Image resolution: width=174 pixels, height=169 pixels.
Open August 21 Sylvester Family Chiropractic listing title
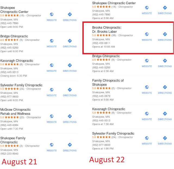click(x=21, y=85)
